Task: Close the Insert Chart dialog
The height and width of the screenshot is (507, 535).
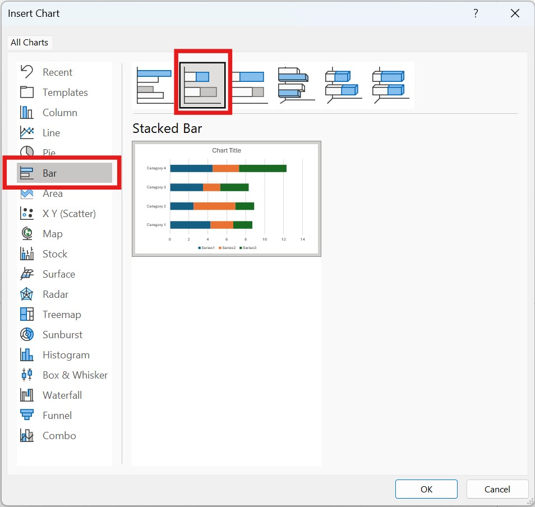Action: pyautogui.click(x=515, y=13)
